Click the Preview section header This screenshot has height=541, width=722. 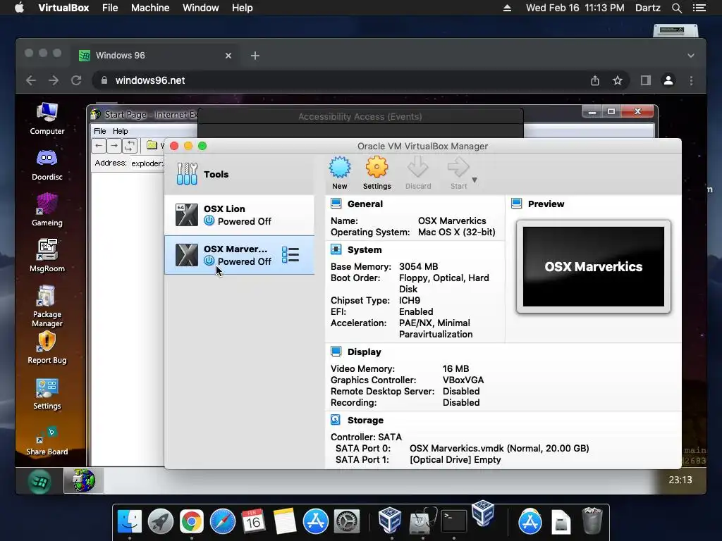point(546,204)
